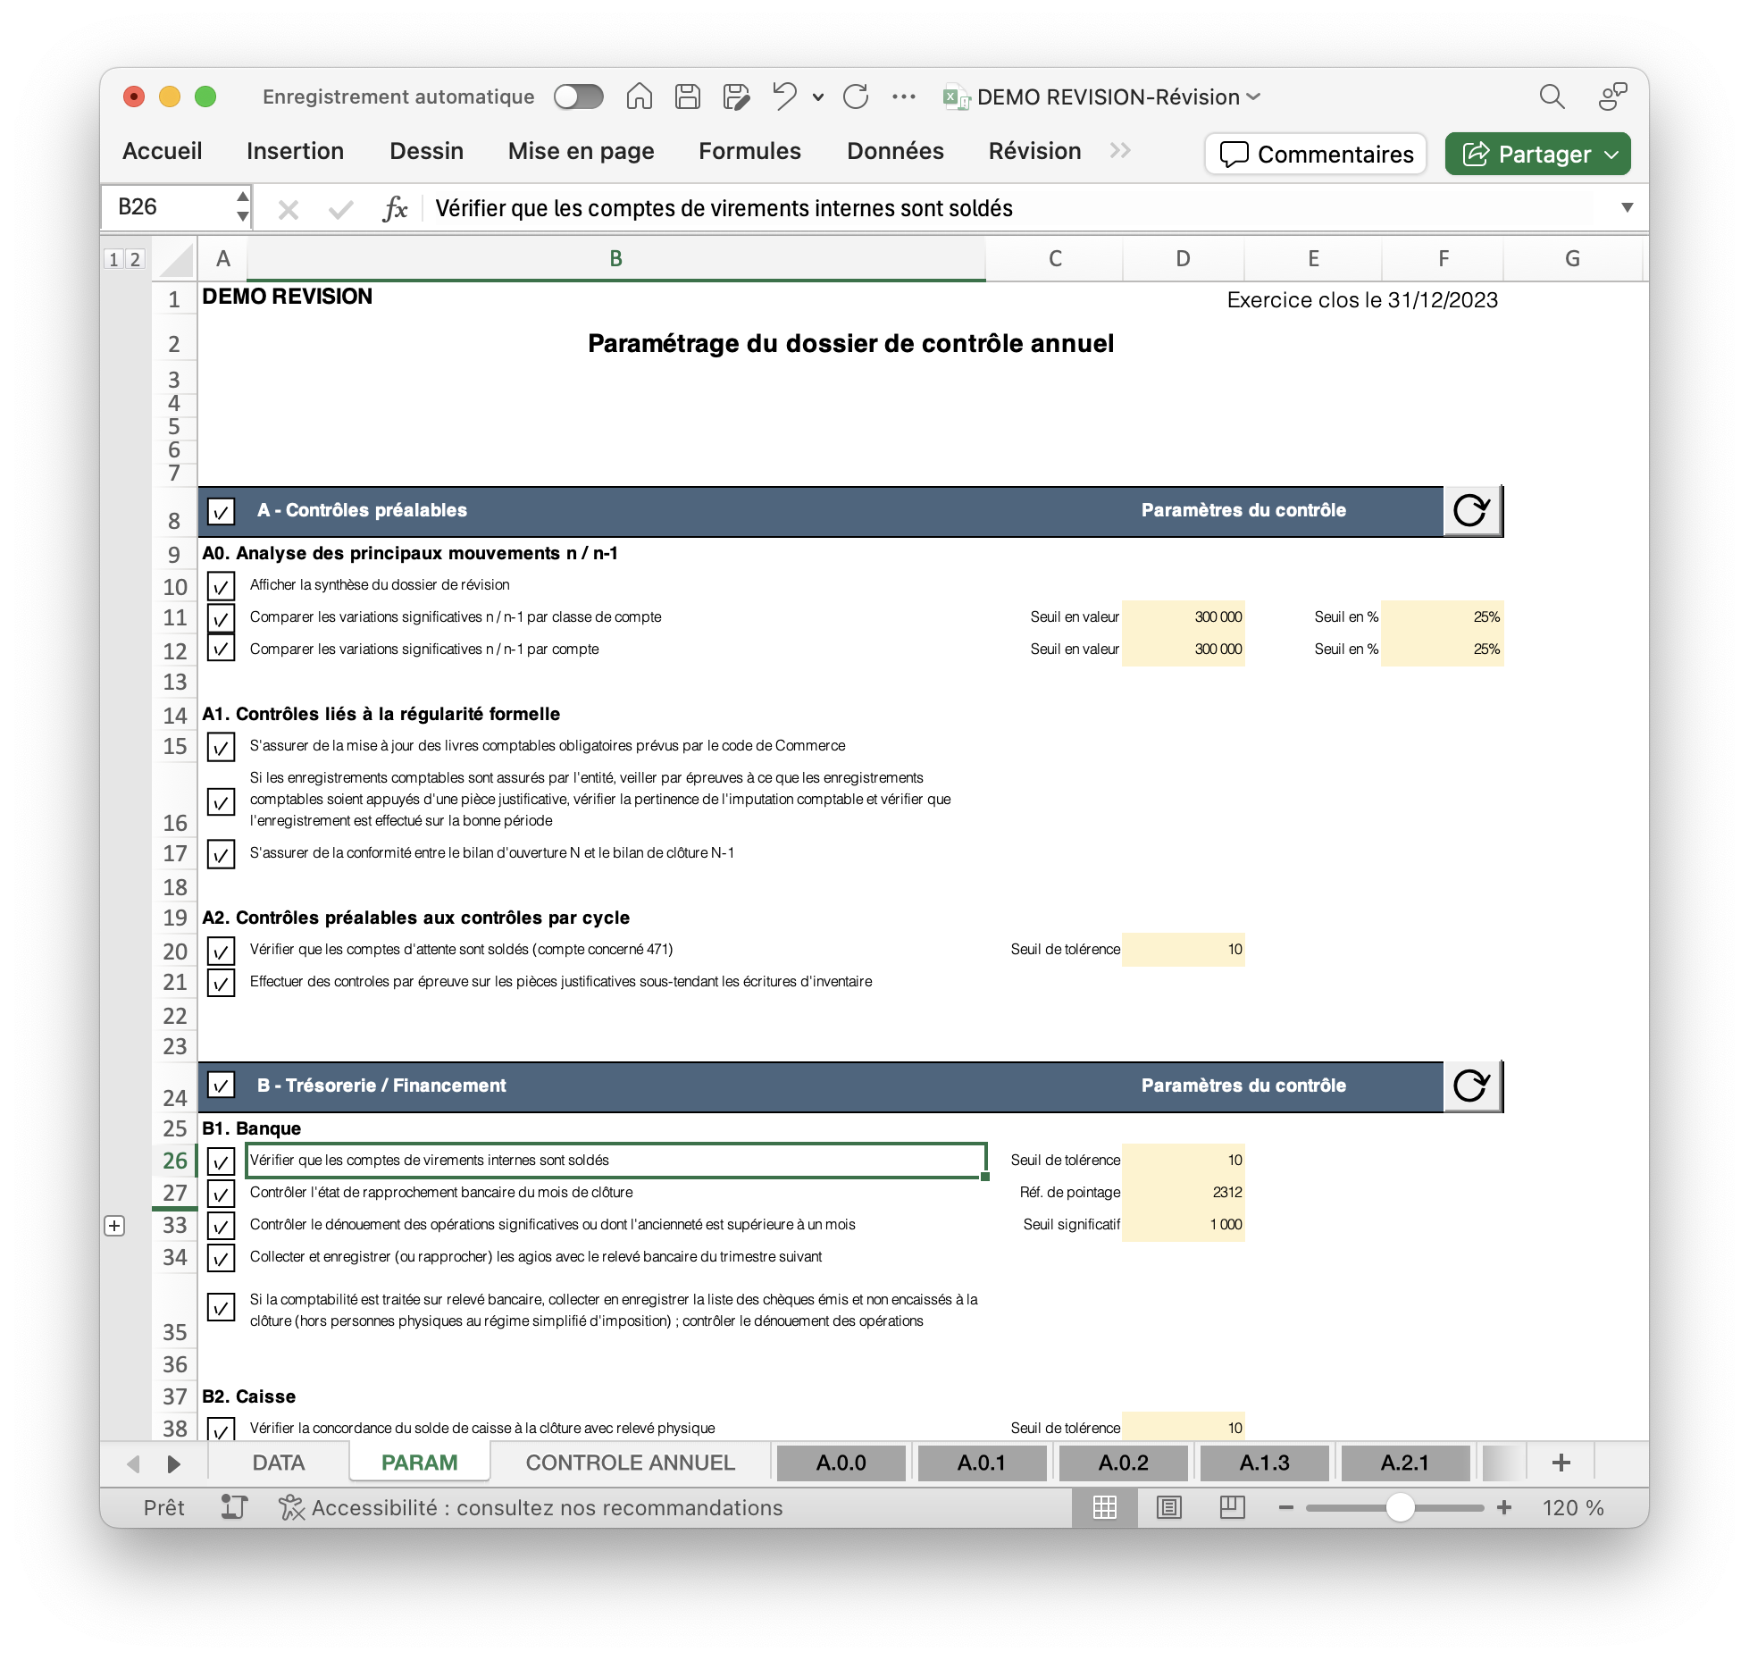Click the refresh button for section A
The width and height of the screenshot is (1749, 1660).
[x=1472, y=510]
